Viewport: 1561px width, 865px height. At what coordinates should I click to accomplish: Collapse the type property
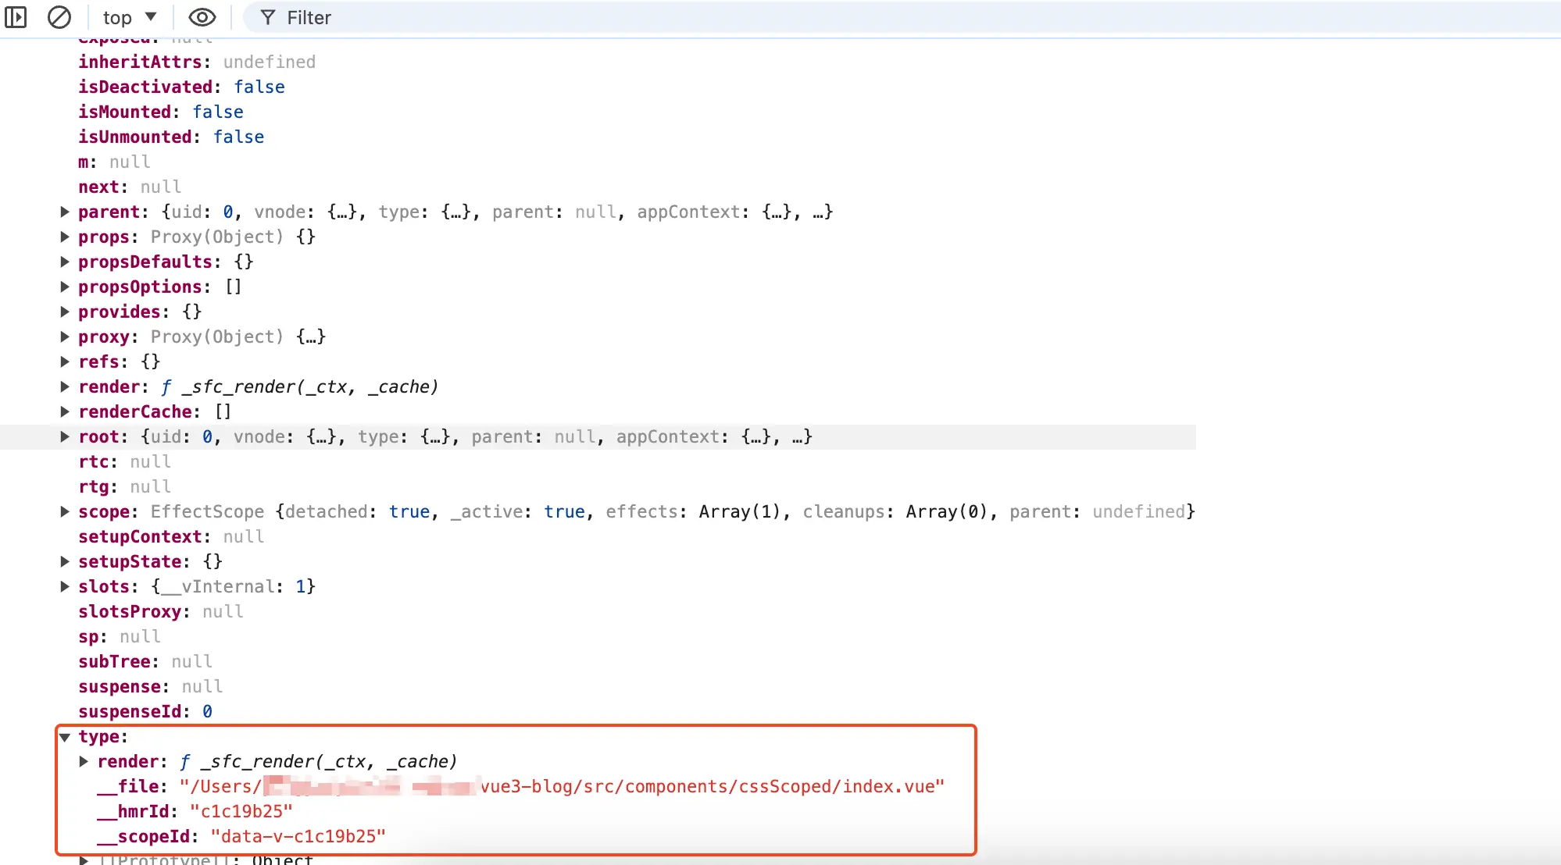(65, 737)
